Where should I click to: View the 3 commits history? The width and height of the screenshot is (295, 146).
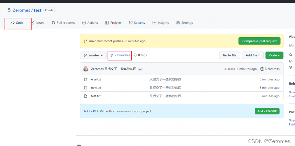pos(270,69)
